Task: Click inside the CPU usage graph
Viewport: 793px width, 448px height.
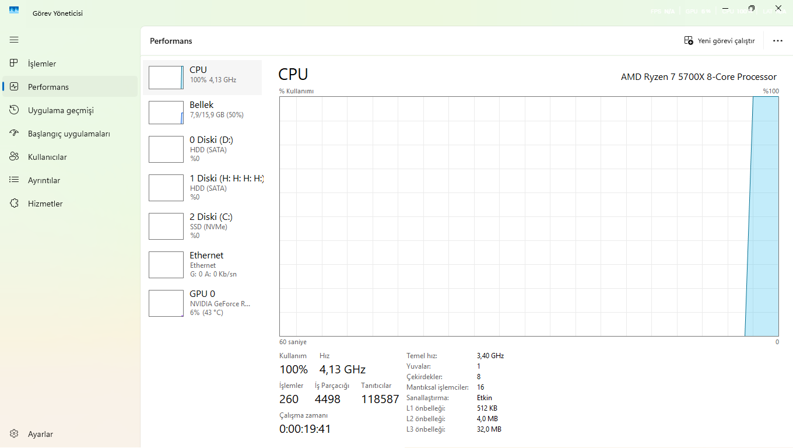Action: [529, 216]
